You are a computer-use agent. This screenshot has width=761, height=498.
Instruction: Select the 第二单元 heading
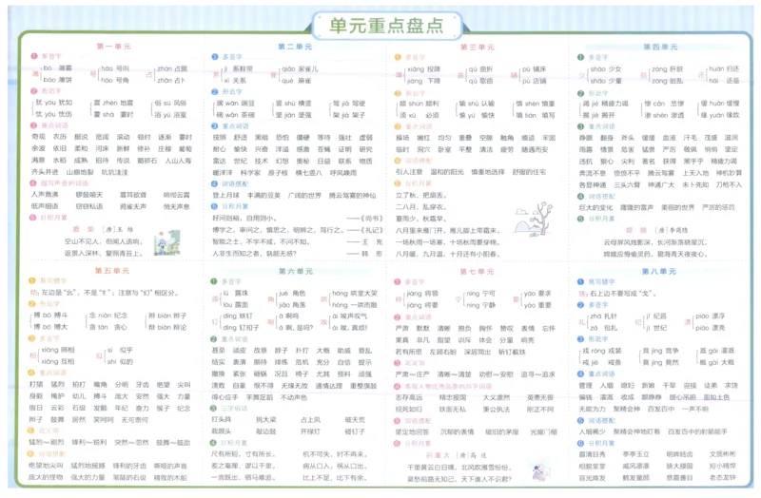pyautogui.click(x=295, y=47)
